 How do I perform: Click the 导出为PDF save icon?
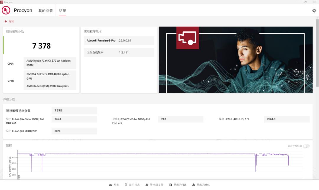170,185
